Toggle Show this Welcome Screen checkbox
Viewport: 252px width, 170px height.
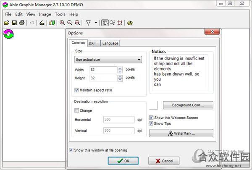pyautogui.click(x=151, y=118)
